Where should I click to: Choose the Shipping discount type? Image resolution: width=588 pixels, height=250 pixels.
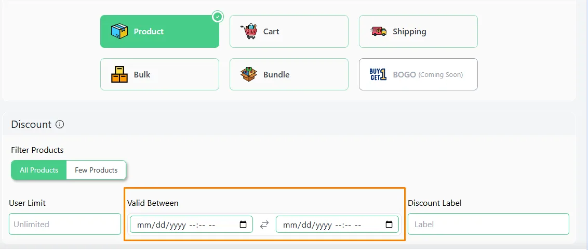tap(418, 32)
